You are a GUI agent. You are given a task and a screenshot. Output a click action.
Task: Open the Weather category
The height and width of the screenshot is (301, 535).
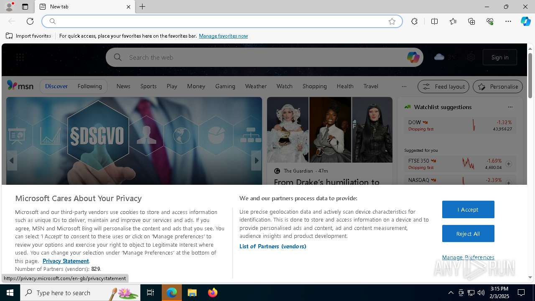click(x=256, y=86)
